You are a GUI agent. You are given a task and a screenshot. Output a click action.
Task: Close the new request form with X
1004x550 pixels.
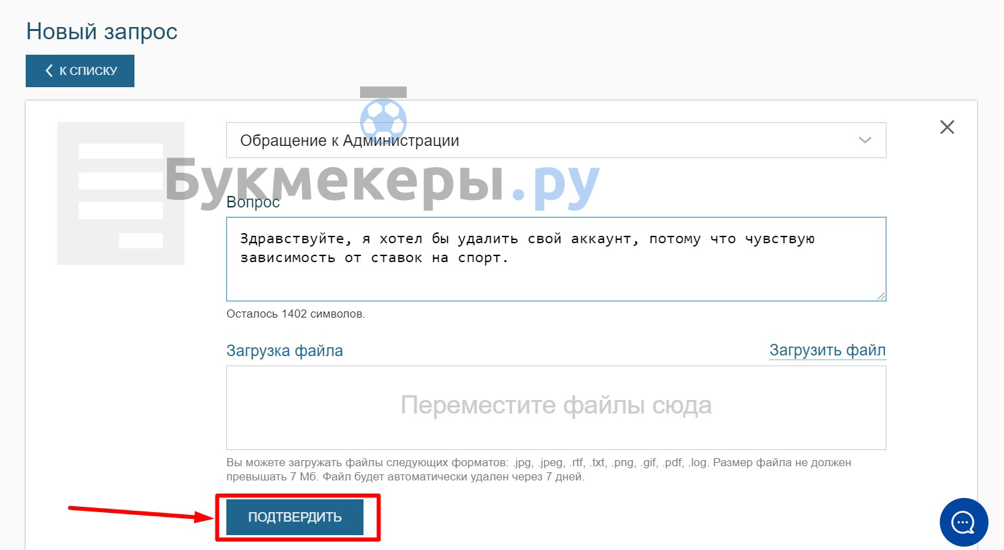tap(947, 127)
